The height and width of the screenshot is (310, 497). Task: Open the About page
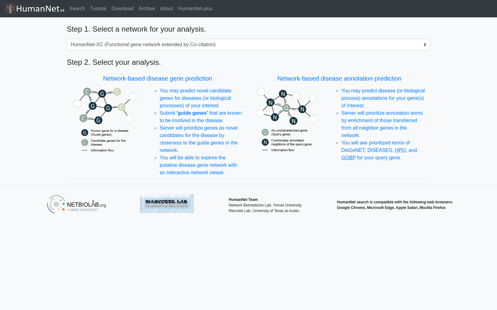tap(166, 9)
